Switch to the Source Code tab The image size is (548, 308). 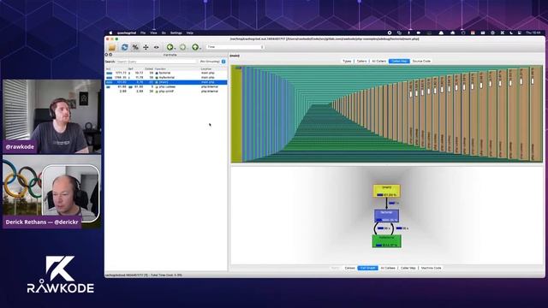tap(421, 61)
